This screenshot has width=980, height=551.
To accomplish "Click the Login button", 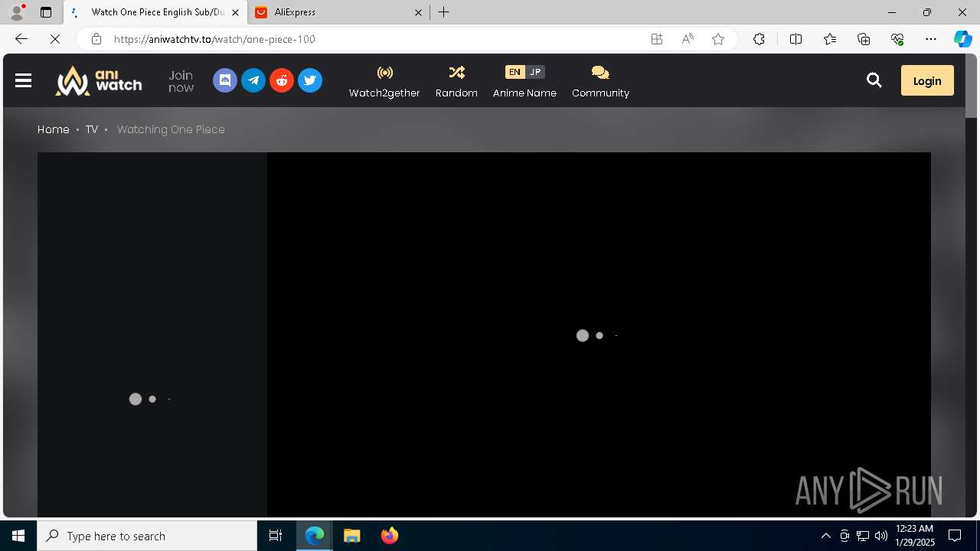I will pyautogui.click(x=927, y=80).
